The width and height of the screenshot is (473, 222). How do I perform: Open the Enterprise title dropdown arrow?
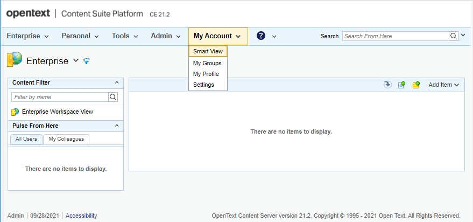(76, 61)
